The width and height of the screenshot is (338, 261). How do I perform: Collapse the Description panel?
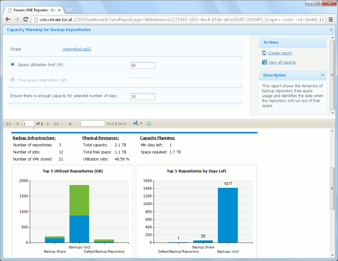pos(323,75)
